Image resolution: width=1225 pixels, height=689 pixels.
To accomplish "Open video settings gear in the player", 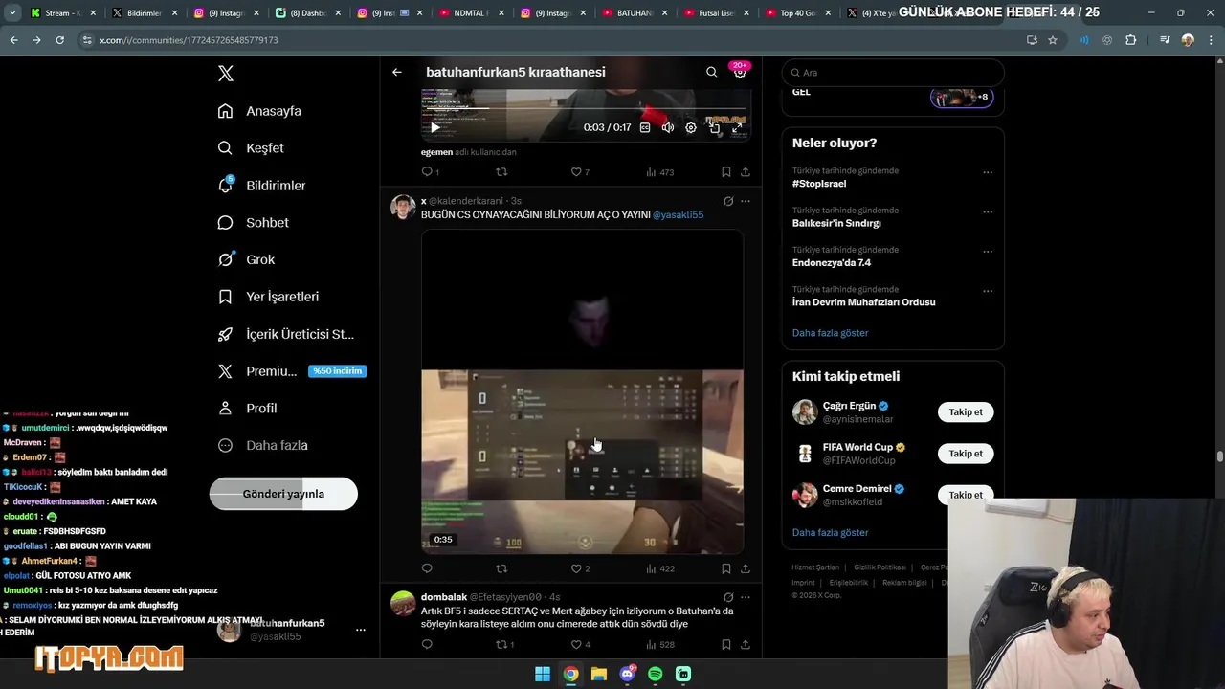I will (x=691, y=127).
